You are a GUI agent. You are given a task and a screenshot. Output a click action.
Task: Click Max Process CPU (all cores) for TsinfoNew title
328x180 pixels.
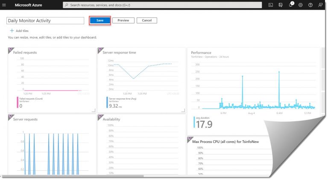tap(225, 142)
